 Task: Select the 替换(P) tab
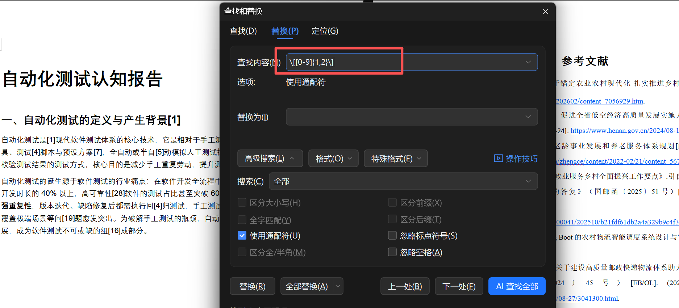285,31
